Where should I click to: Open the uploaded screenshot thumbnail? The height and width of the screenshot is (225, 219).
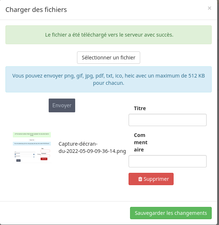tap(32, 147)
